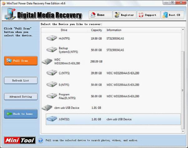Select the Program Files(D:,NTFS) label

point(67,96)
